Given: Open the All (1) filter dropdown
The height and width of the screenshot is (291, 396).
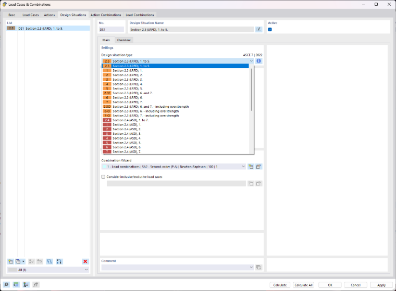Looking at the screenshot, I should 86,270.
